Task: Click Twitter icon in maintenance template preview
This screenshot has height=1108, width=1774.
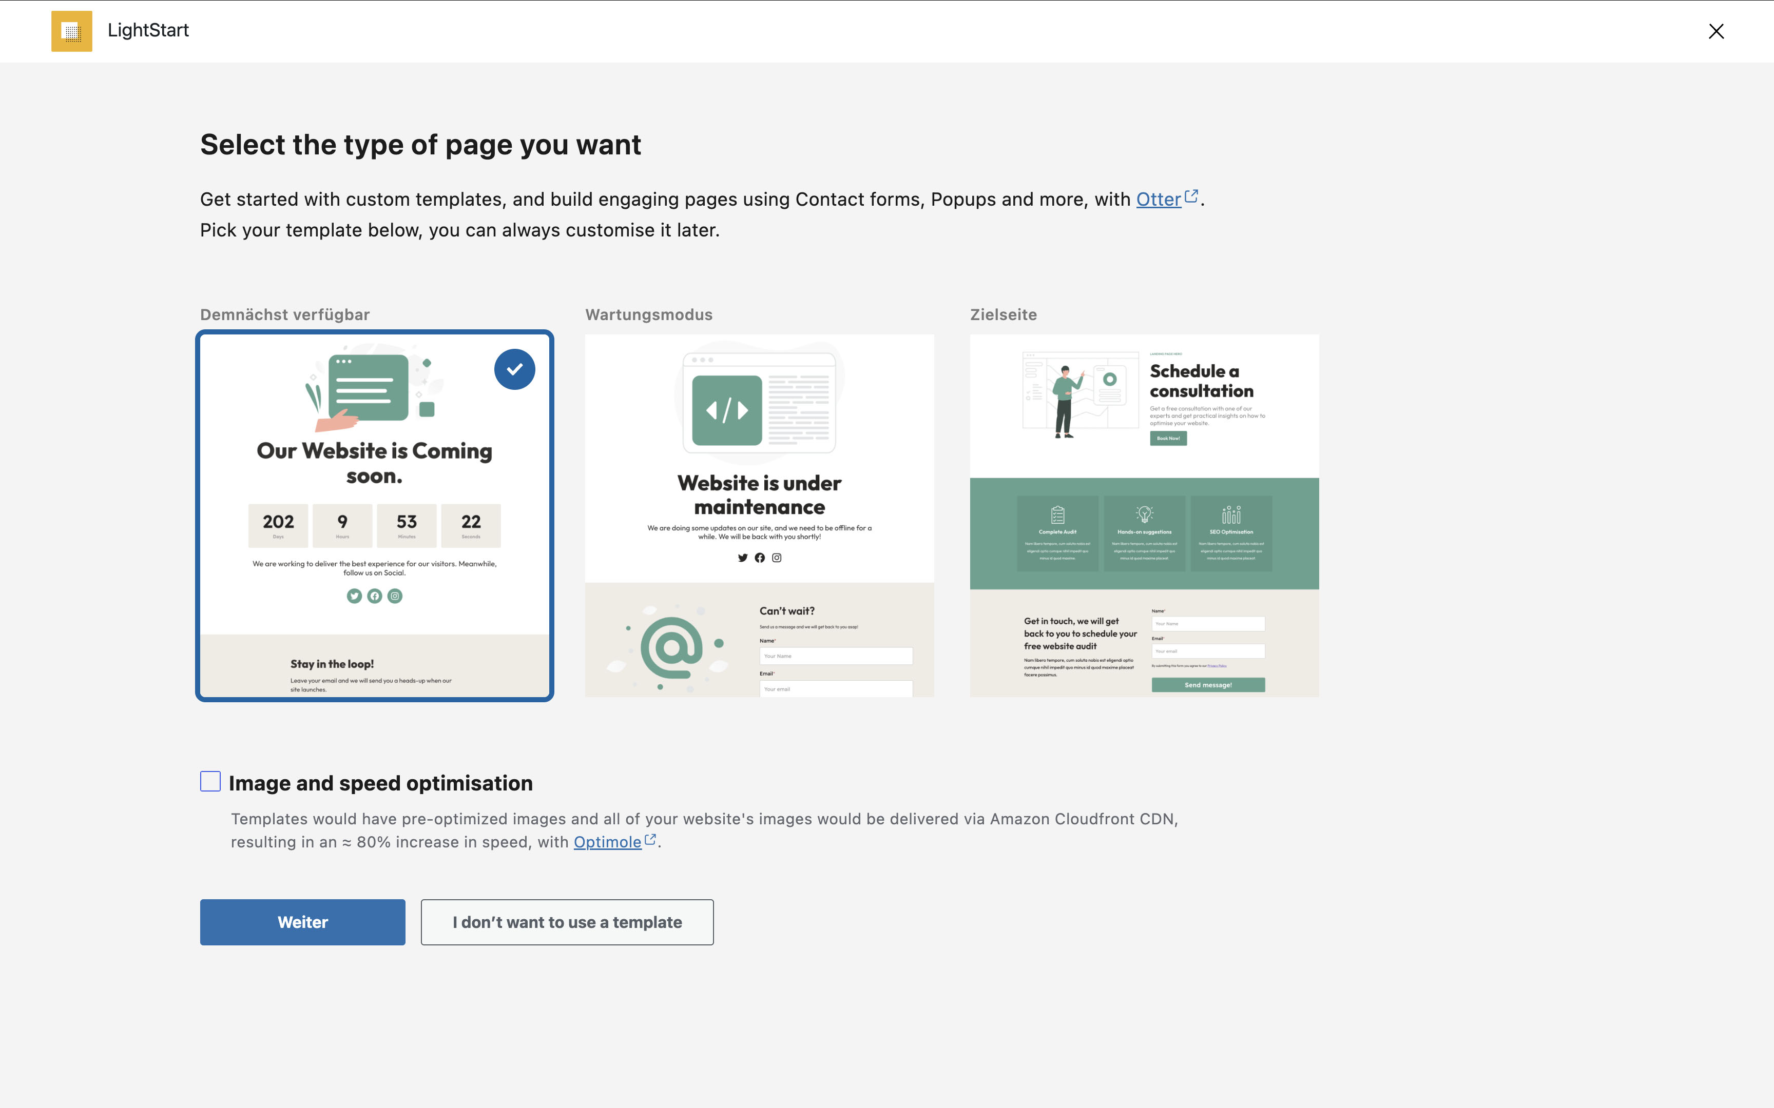Action: 743,558
